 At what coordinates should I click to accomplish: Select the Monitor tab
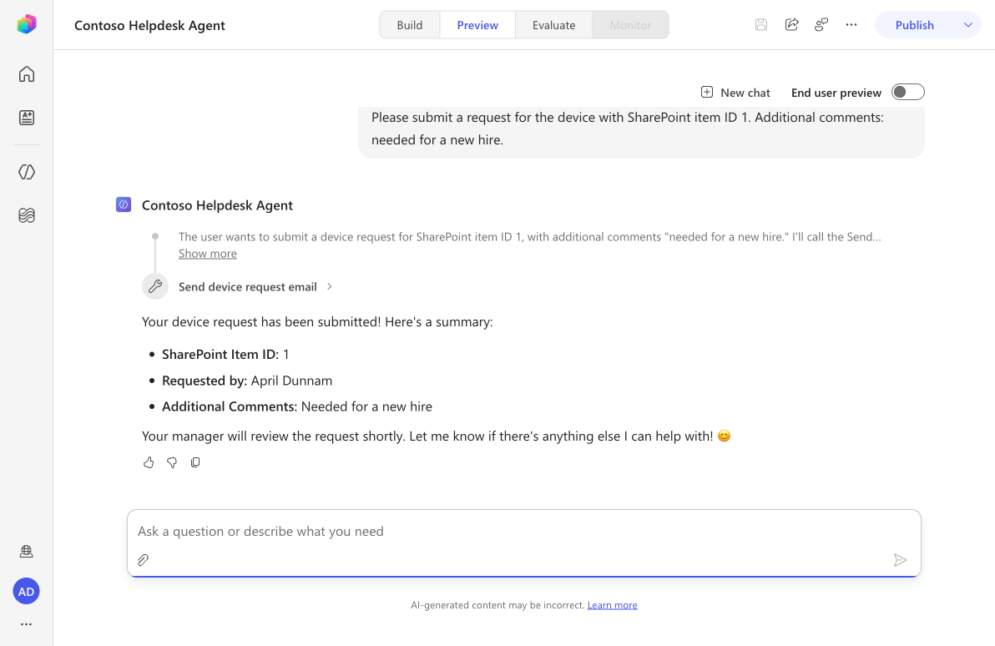[x=630, y=25]
